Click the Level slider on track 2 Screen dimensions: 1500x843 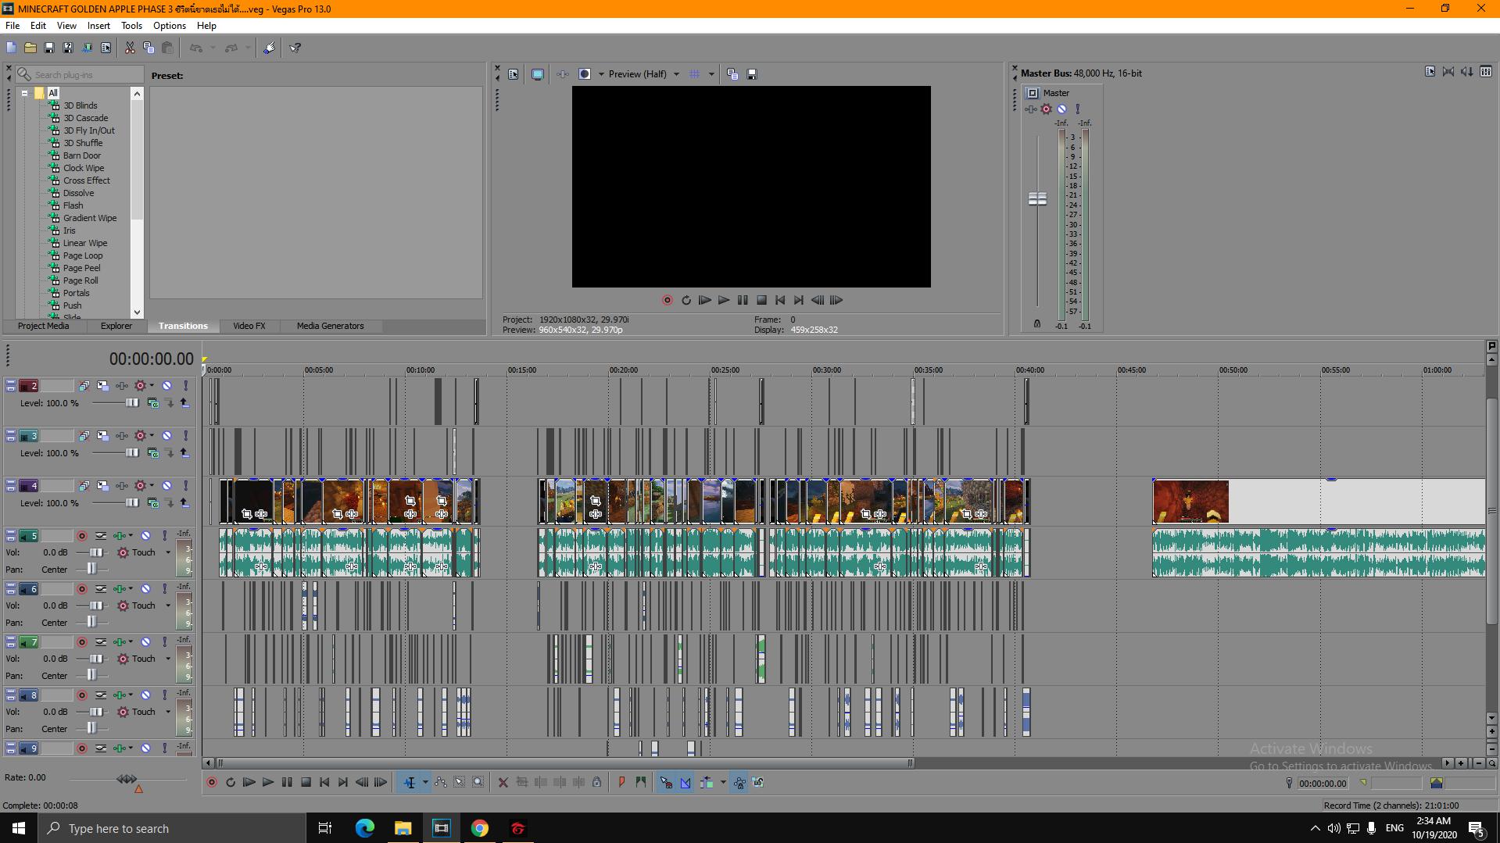132,403
